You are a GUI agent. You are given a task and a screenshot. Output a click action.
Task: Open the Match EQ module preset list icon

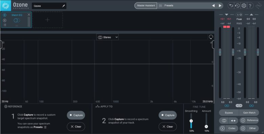pyautogui.click(x=5, y=25)
